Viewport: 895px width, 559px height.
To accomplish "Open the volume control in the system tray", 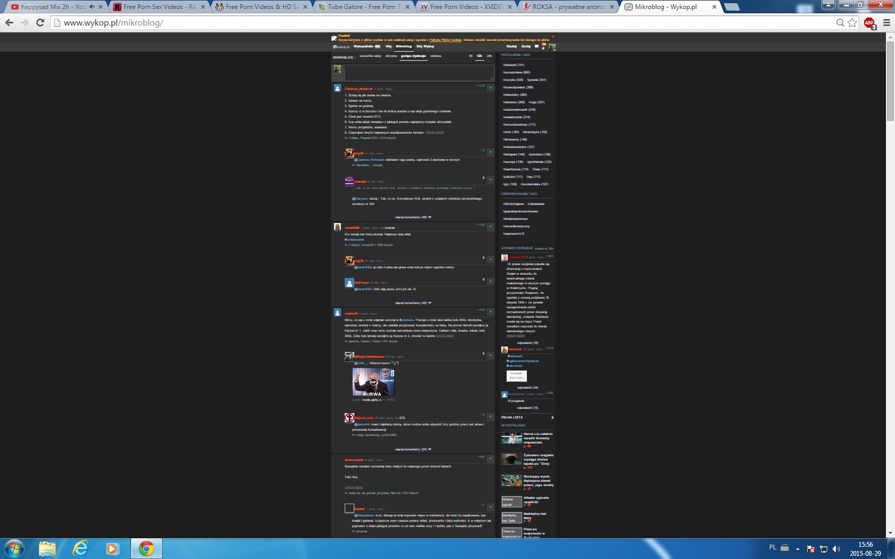I will pyautogui.click(x=836, y=548).
